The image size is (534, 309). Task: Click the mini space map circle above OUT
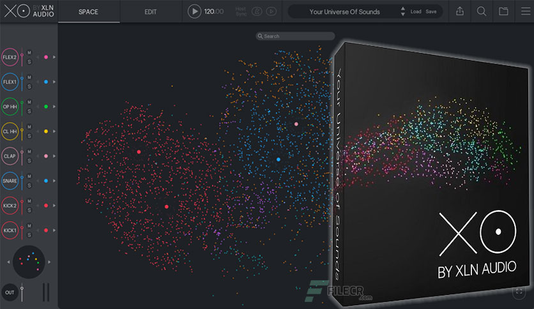pos(29,262)
